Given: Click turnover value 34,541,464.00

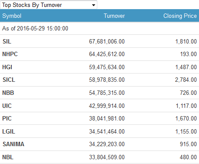Looking at the screenshot, I should coord(107,131).
